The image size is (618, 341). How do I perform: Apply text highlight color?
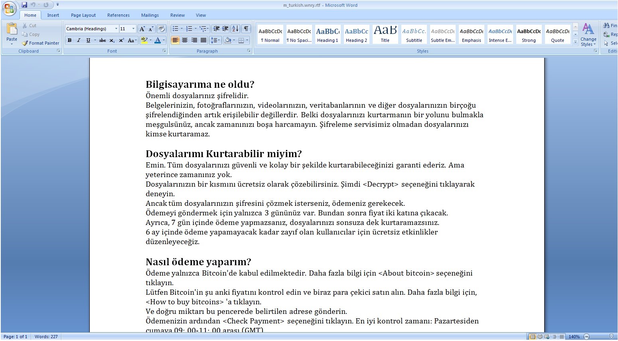coord(144,40)
